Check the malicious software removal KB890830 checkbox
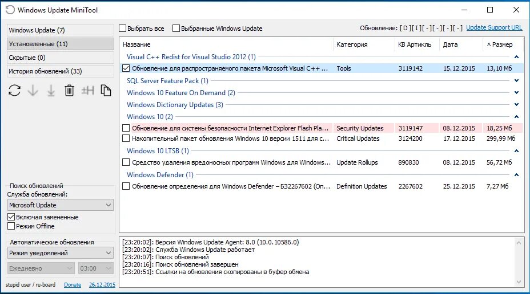The height and width of the screenshot is (294, 530). (126, 162)
